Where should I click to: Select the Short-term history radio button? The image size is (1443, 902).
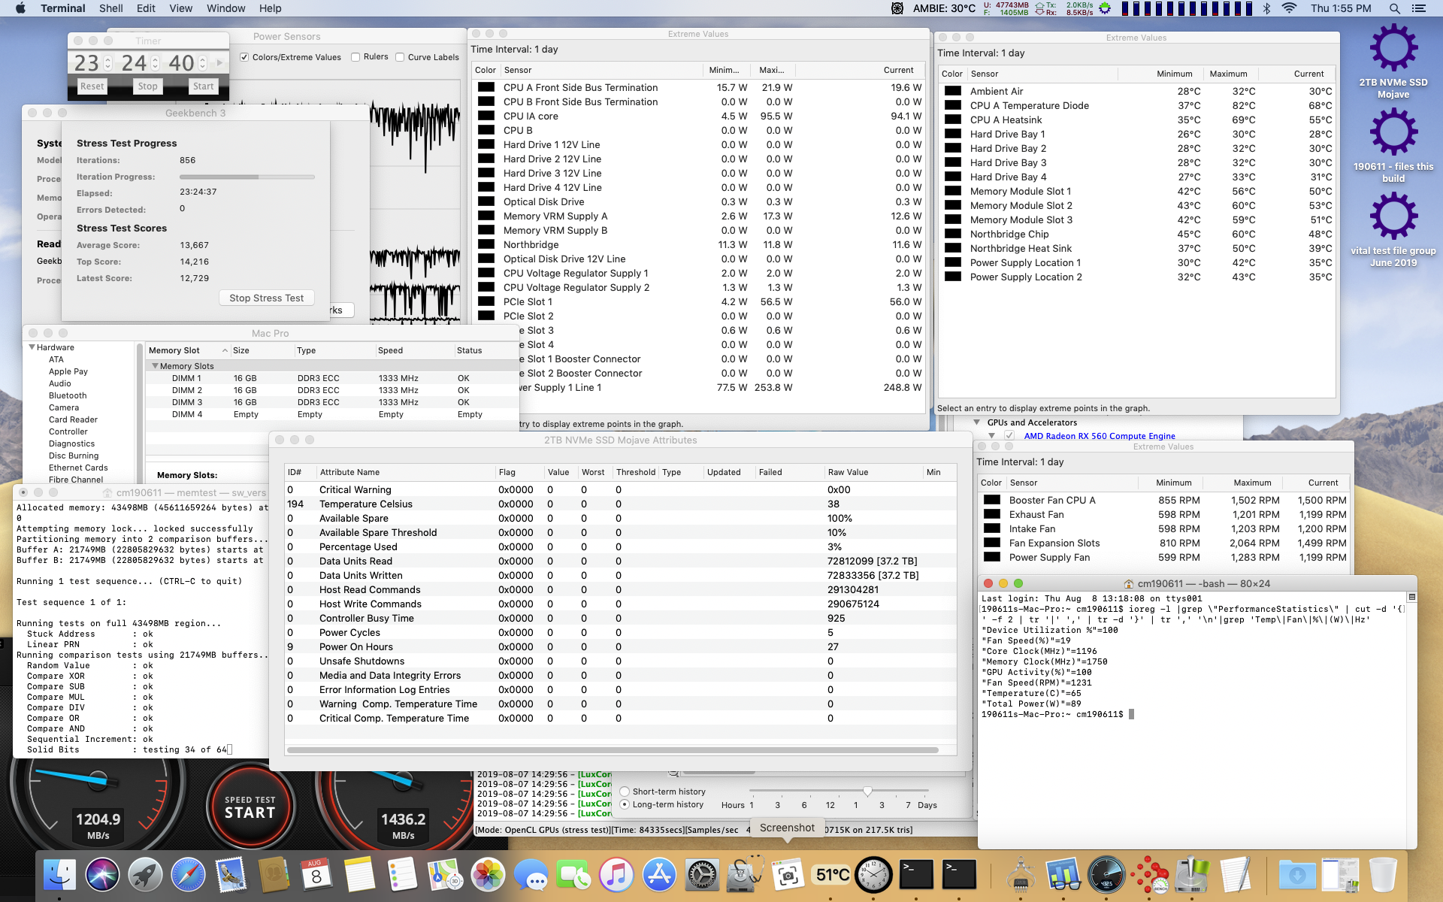click(x=625, y=792)
